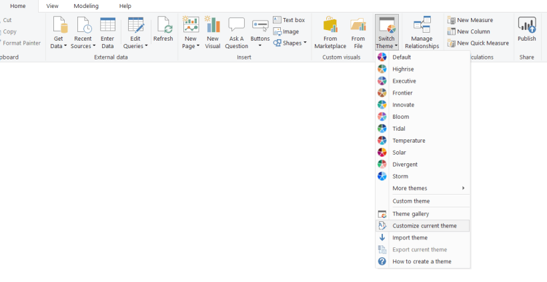Pick the Temperature theme color wheel
The height and width of the screenshot is (282, 547).
[382, 141]
